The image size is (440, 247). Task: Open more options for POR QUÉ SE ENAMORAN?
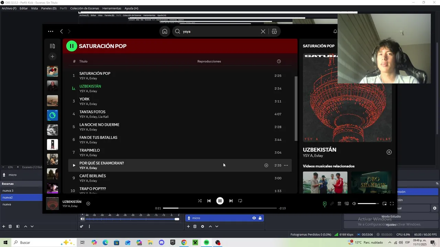[x=286, y=165]
